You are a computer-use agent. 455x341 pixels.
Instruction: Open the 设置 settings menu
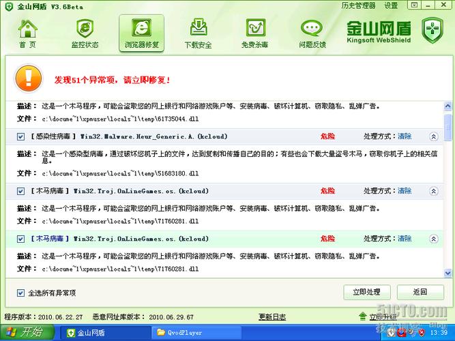(391, 5)
